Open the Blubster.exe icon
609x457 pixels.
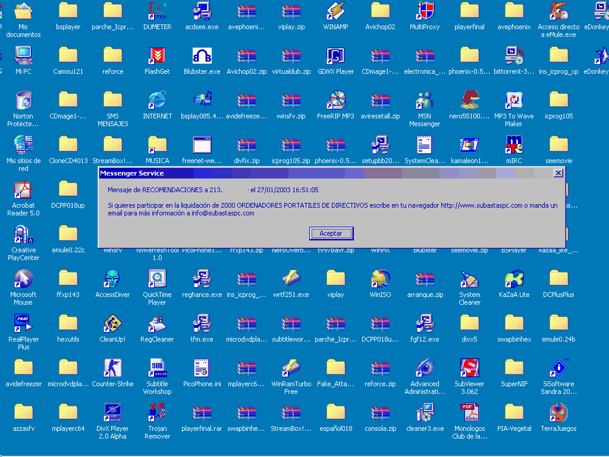pos(202,55)
